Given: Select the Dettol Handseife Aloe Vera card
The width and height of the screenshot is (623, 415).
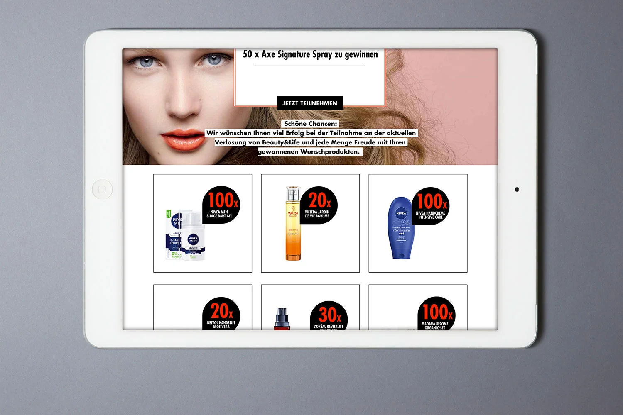Looking at the screenshot, I should (x=203, y=308).
